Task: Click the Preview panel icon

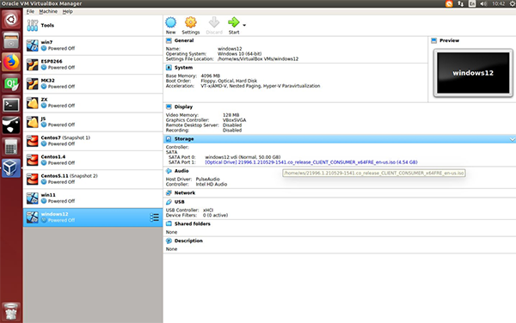Action: (433, 40)
